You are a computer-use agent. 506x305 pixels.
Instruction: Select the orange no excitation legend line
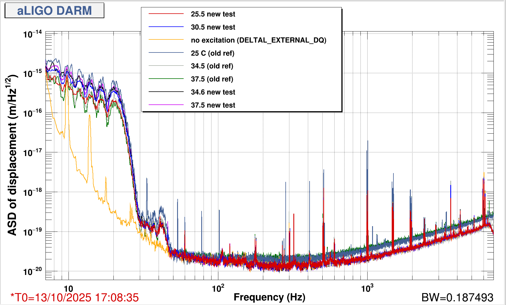click(x=166, y=40)
